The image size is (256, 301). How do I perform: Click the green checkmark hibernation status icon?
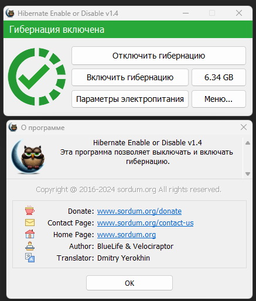tap(37, 77)
